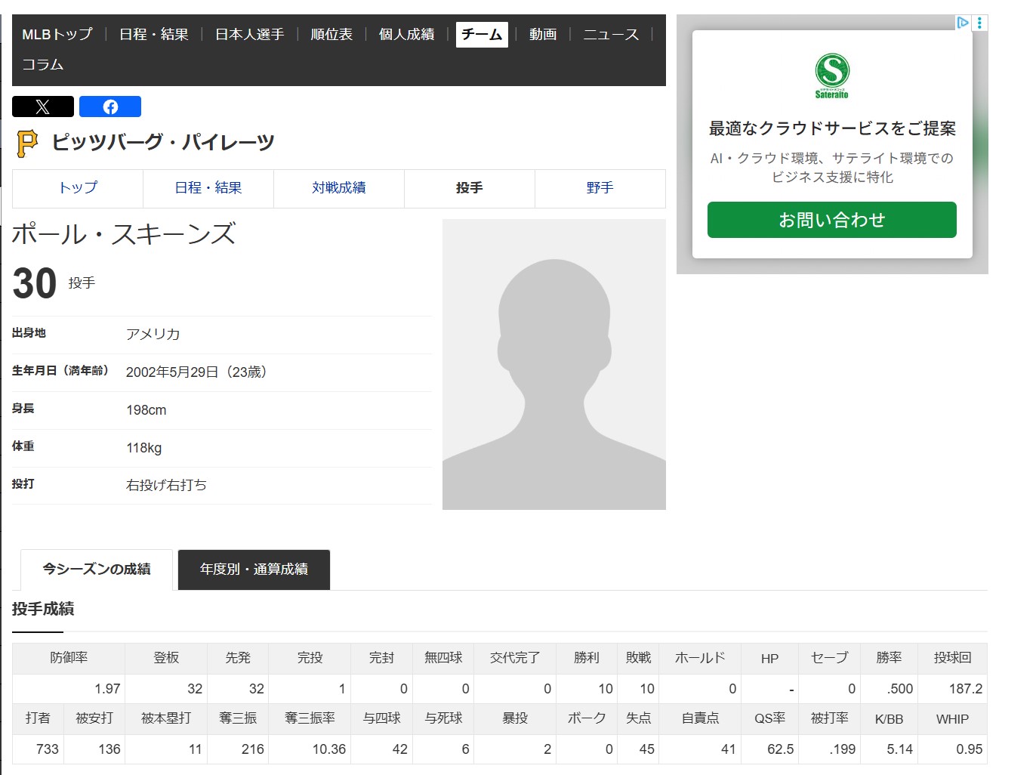The image size is (1036, 775).
Task: Go to 日程・結果 in top navigation
Action: click(x=154, y=35)
